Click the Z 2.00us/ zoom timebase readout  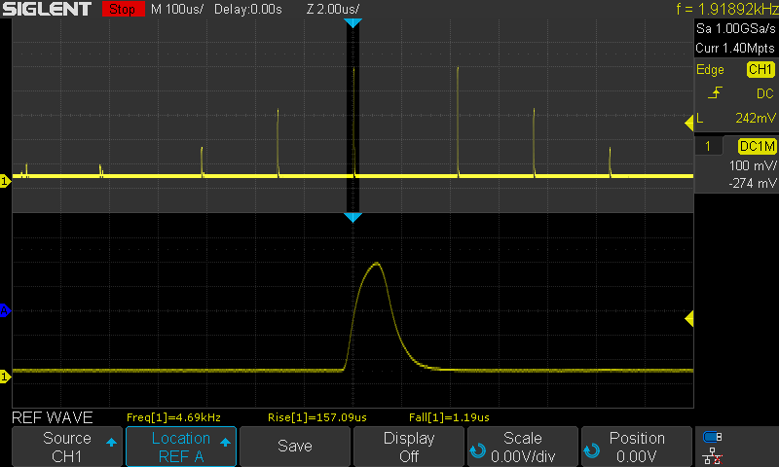(x=333, y=9)
